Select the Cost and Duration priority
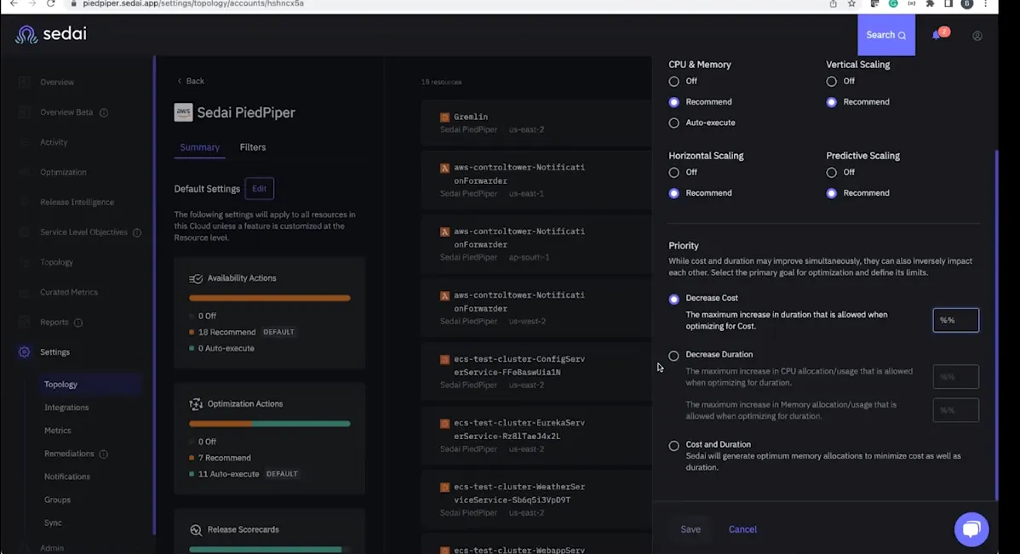The image size is (1020, 554). point(674,446)
